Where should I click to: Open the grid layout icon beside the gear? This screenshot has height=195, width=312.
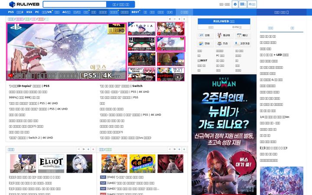point(243,4)
